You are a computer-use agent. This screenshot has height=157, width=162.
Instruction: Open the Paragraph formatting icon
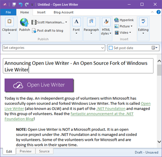(91, 22)
